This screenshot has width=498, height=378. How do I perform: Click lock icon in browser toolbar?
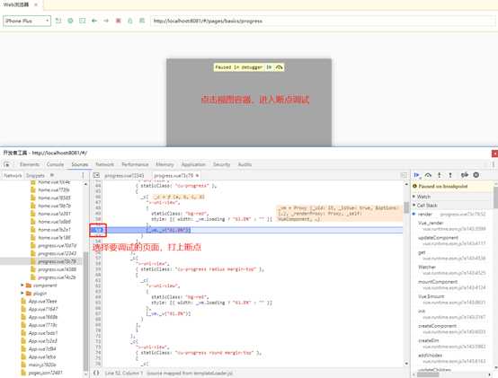[x=130, y=21]
